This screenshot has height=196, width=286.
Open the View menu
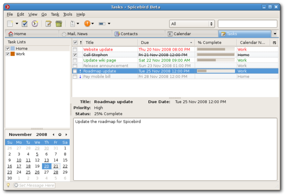point(33,14)
